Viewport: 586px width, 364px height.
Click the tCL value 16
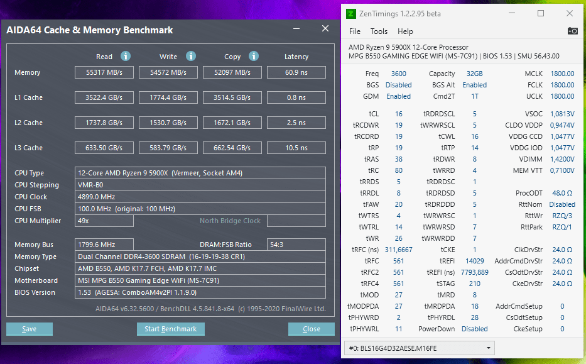point(399,114)
